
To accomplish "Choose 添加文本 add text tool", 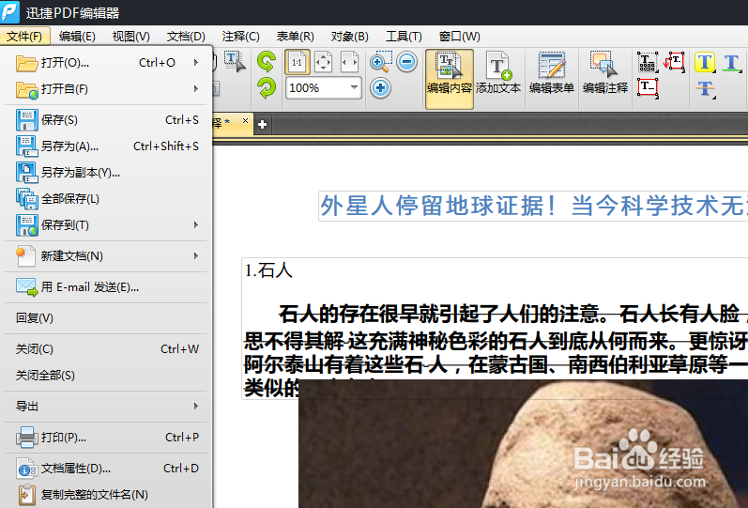I will pyautogui.click(x=498, y=73).
